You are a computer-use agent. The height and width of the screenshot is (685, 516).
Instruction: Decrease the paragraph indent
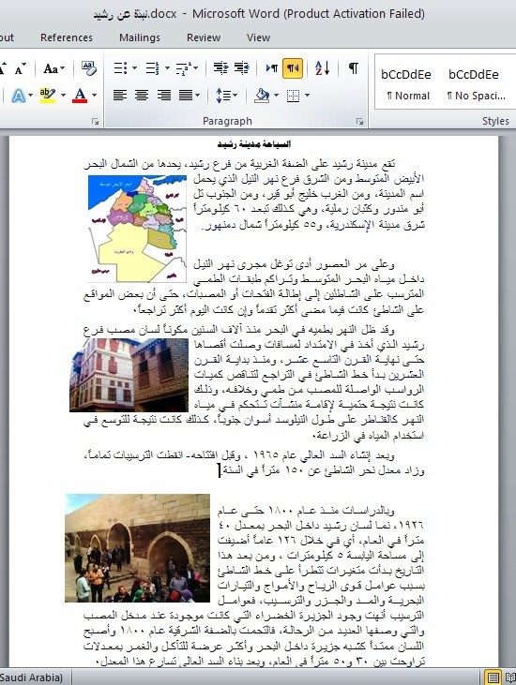(x=220, y=68)
